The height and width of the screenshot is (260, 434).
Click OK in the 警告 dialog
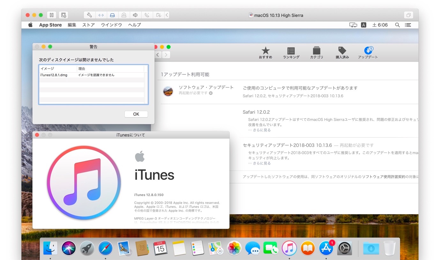coord(136,114)
